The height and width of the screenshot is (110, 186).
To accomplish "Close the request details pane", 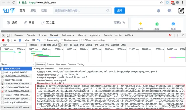I will coord(33,64).
